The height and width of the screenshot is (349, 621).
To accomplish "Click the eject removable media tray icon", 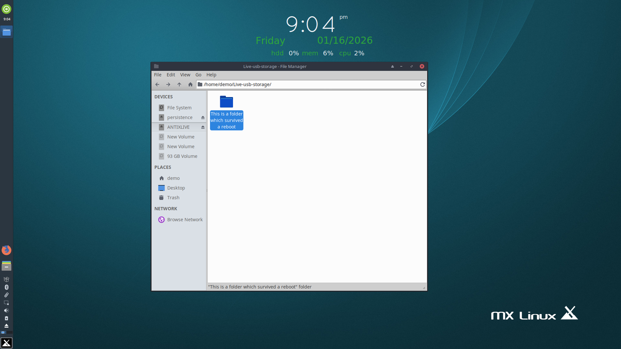I will point(6,325).
